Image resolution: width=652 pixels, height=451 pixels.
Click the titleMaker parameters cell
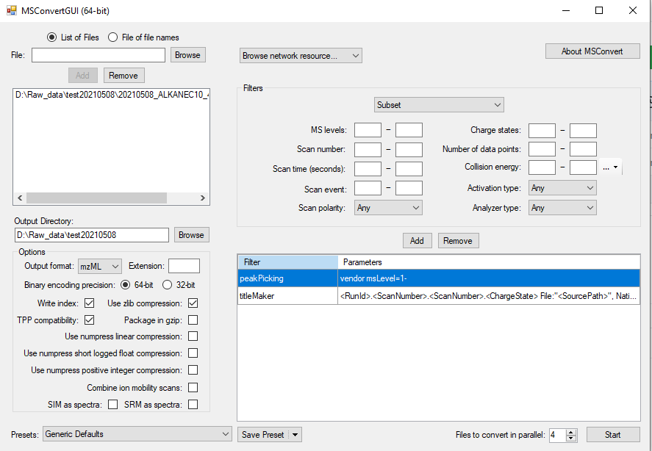coord(489,296)
